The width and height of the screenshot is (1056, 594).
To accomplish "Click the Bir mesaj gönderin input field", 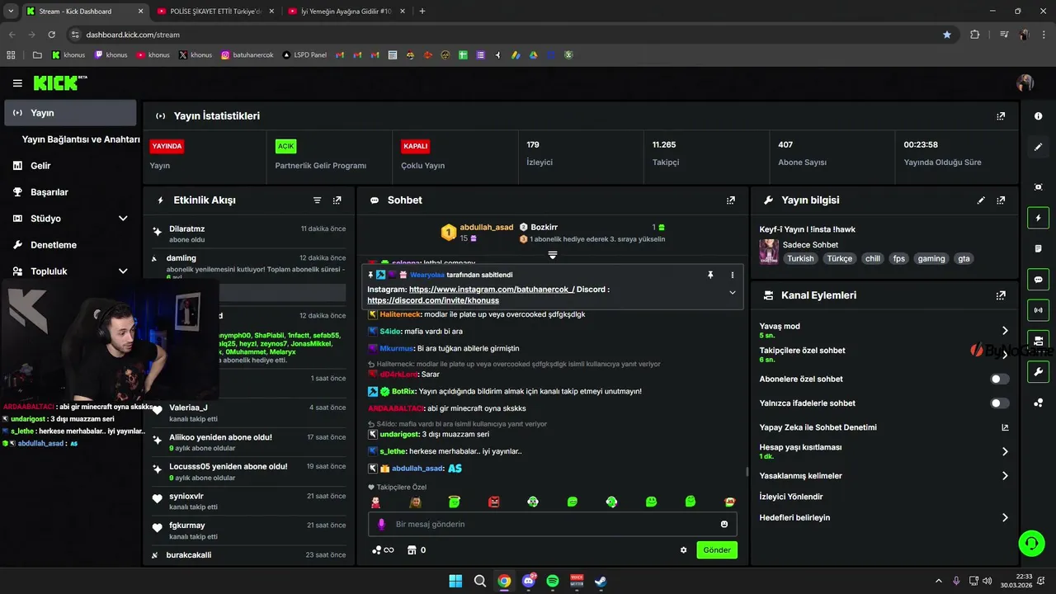I will [x=553, y=524].
